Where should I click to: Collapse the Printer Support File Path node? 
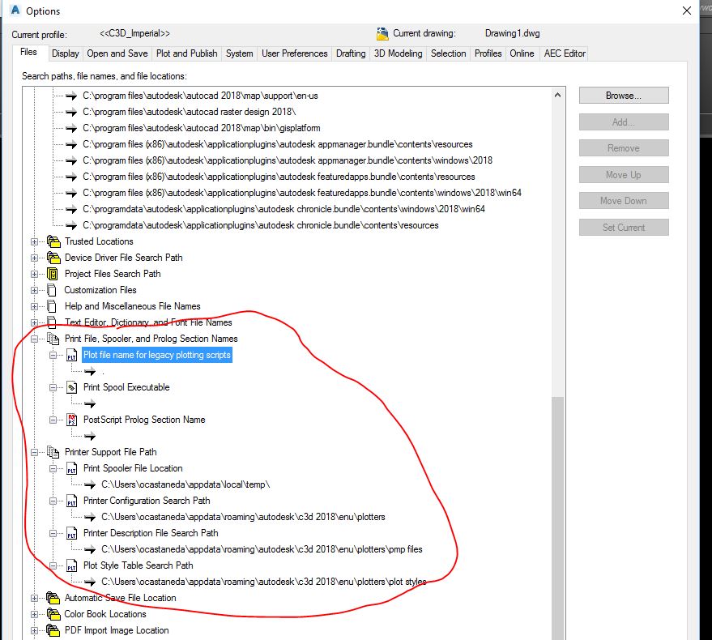tap(35, 452)
